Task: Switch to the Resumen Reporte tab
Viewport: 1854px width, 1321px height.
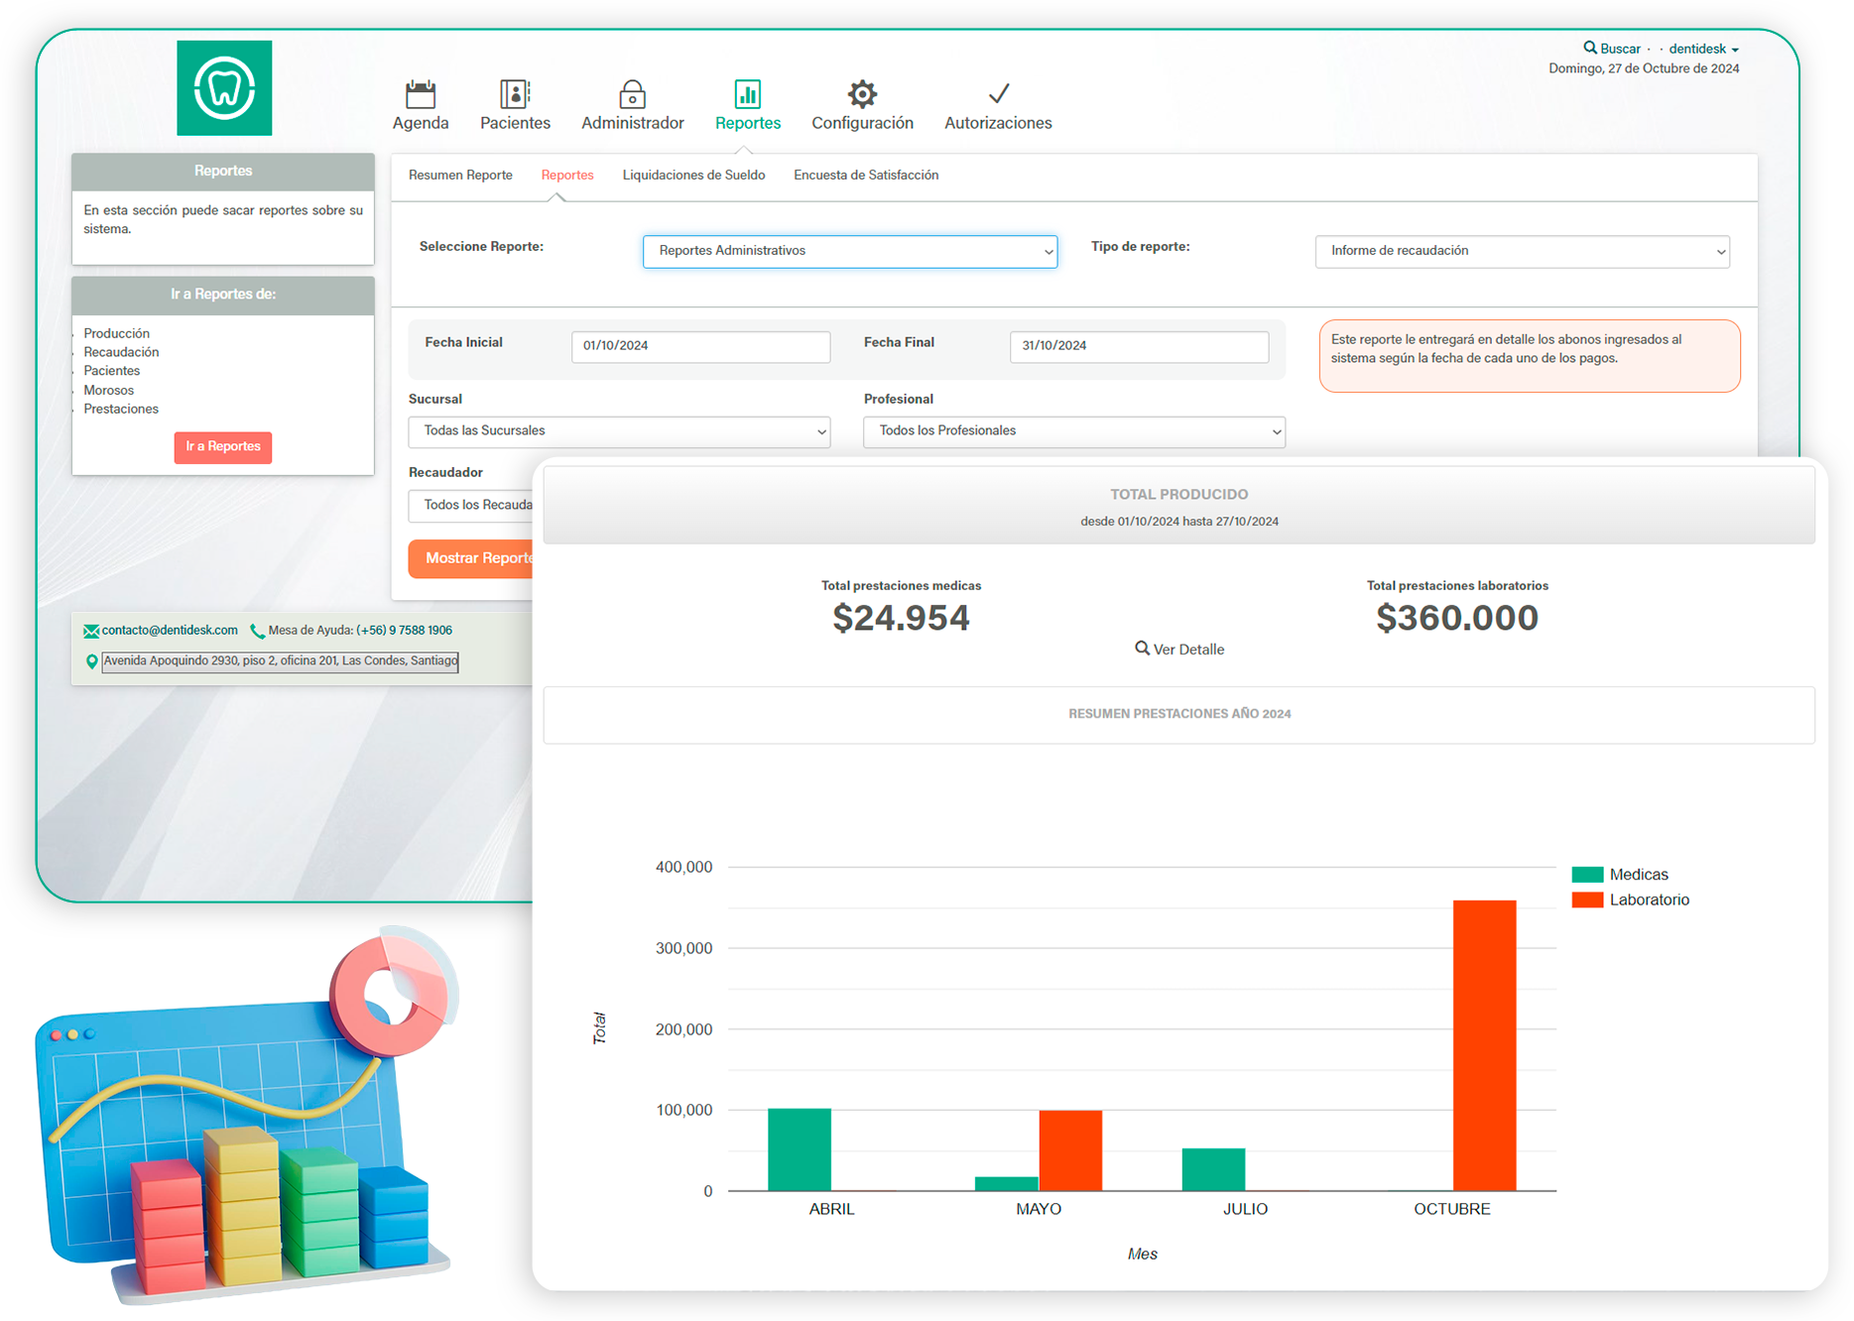Action: (460, 176)
